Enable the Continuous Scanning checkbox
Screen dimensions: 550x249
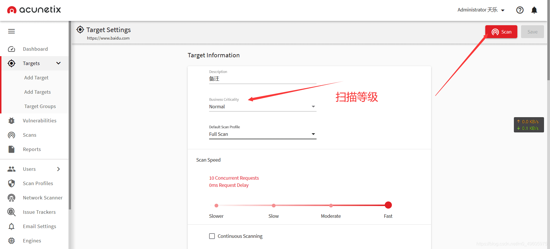[212, 236]
